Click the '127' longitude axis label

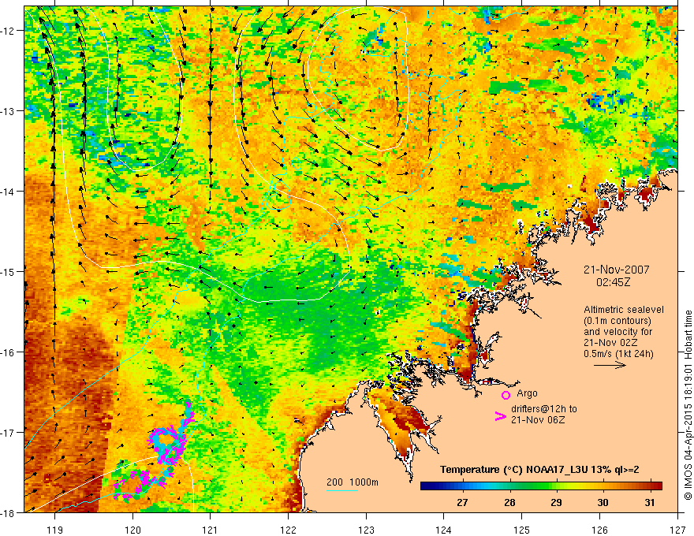pos(677,530)
